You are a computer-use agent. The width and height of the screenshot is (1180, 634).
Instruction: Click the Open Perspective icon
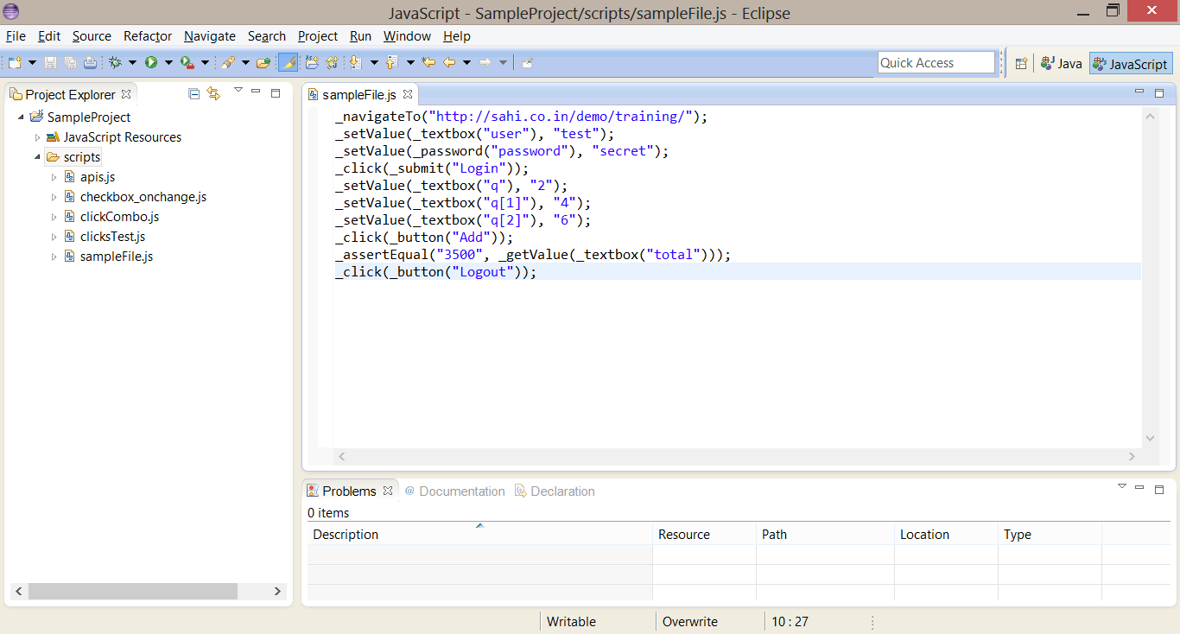pyautogui.click(x=1021, y=63)
